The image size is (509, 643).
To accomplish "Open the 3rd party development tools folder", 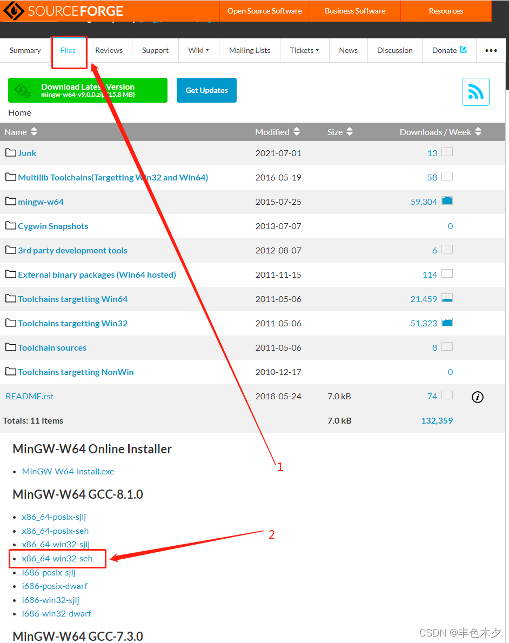I will coord(72,250).
